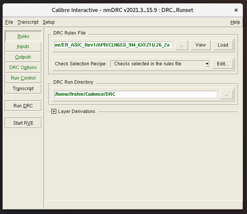Click the Start RVE button
The image size is (247, 214).
23,123
